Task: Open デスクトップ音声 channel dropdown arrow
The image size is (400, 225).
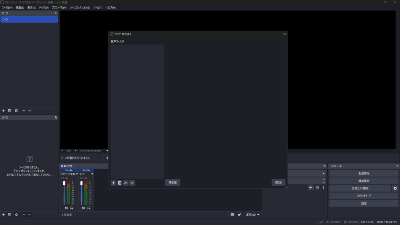Action: click(77, 174)
